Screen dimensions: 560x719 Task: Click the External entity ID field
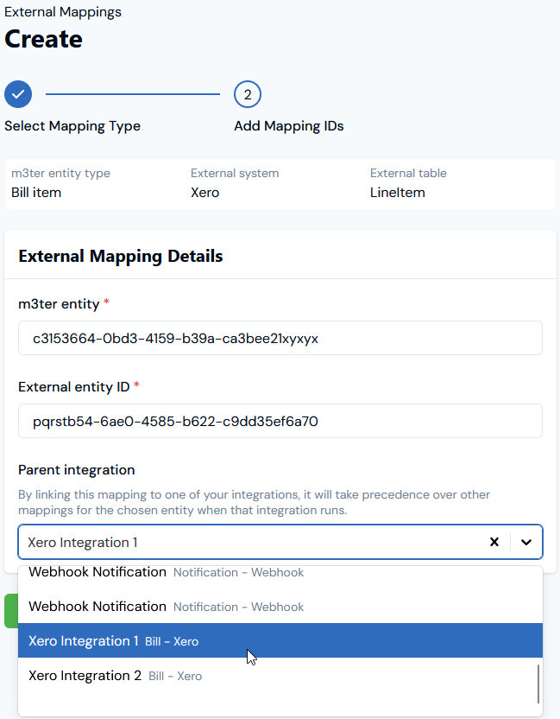click(280, 421)
